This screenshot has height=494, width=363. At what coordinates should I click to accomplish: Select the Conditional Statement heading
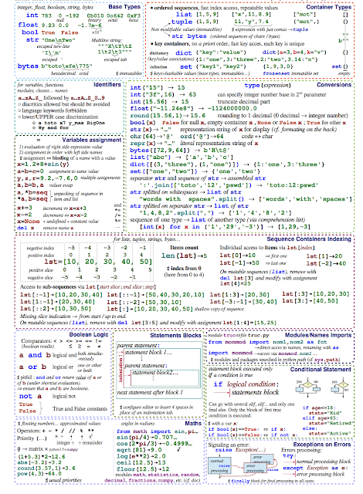pos(321,369)
